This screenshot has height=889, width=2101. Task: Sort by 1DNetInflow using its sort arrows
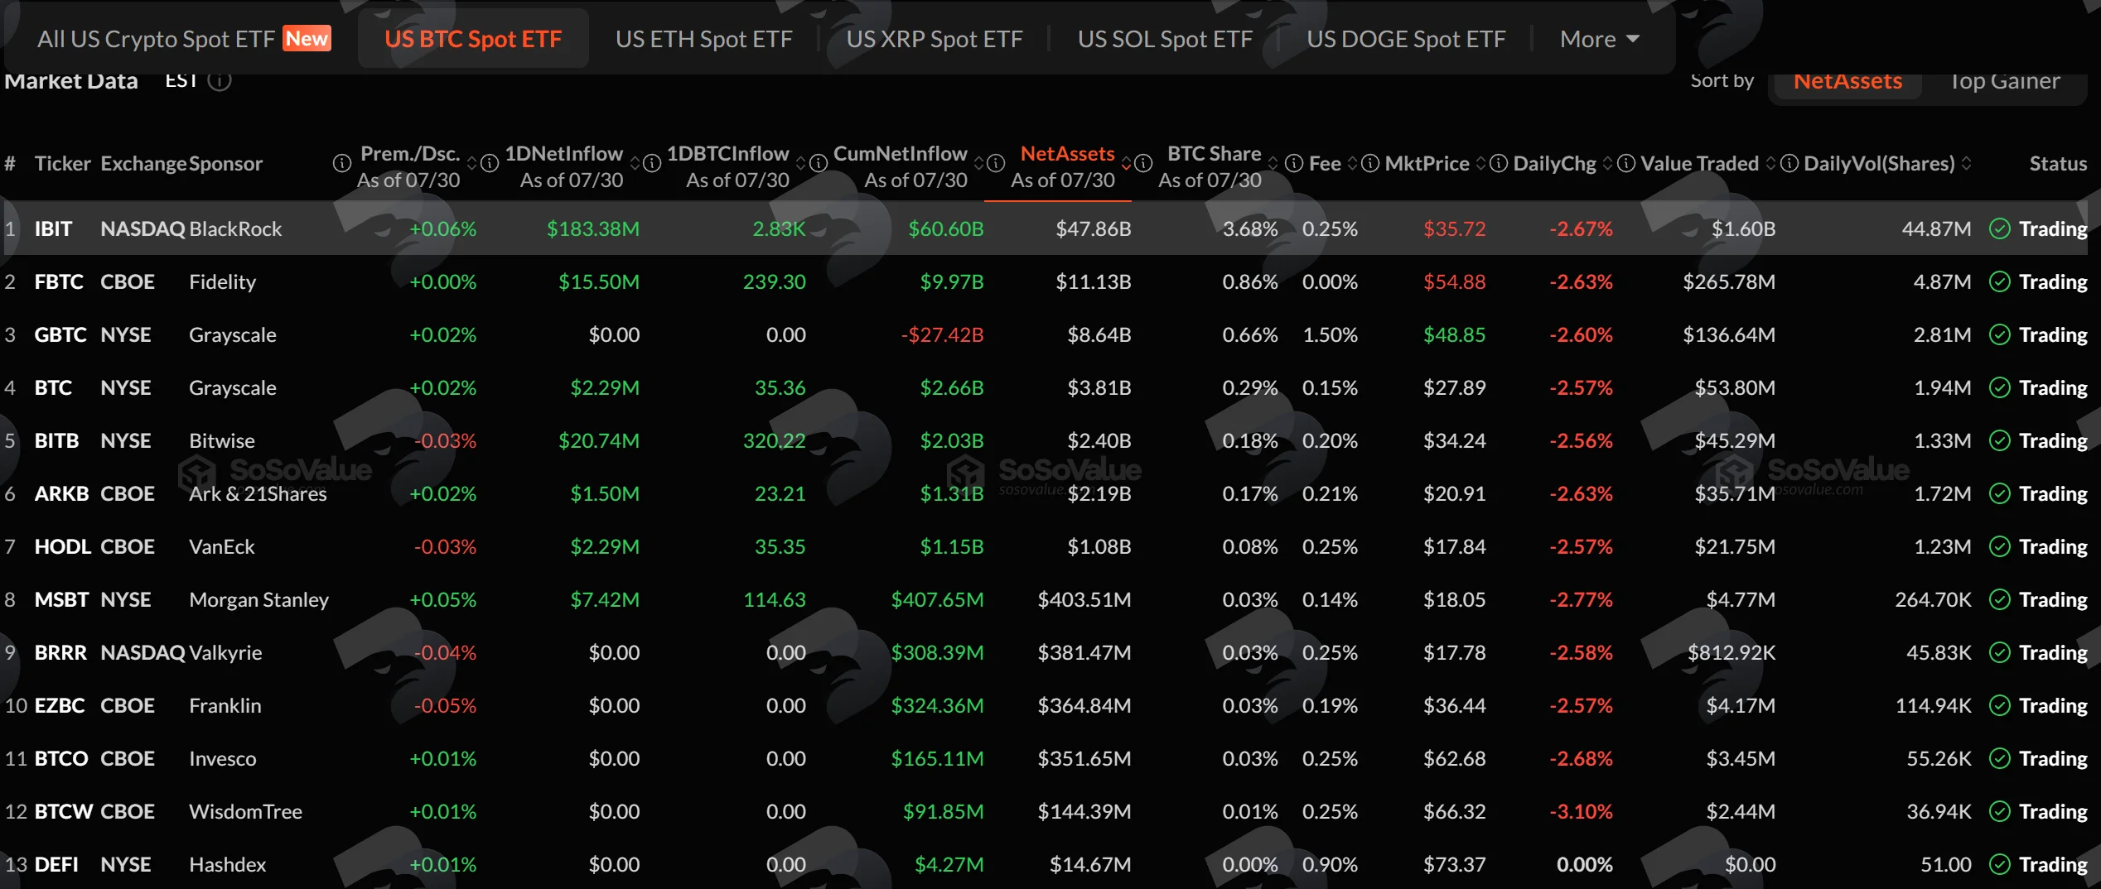point(635,163)
